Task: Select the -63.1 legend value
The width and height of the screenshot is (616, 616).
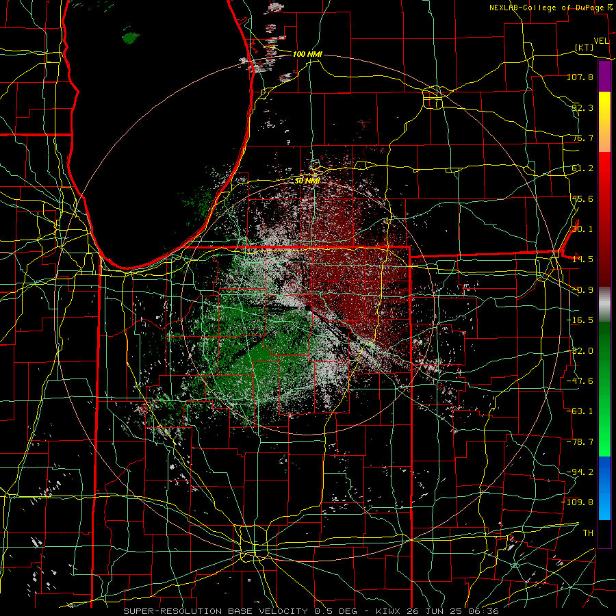Action: click(x=580, y=411)
